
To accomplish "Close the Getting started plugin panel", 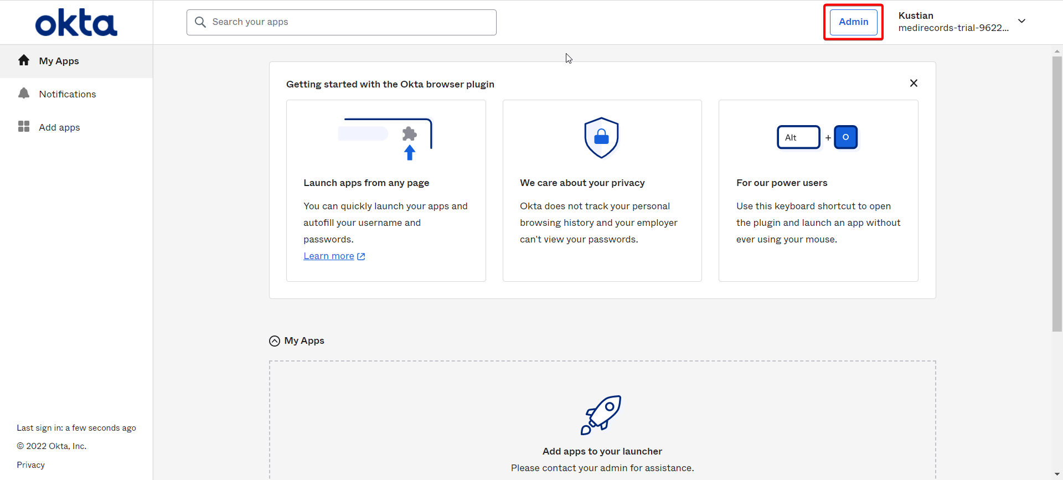I will pyautogui.click(x=914, y=83).
